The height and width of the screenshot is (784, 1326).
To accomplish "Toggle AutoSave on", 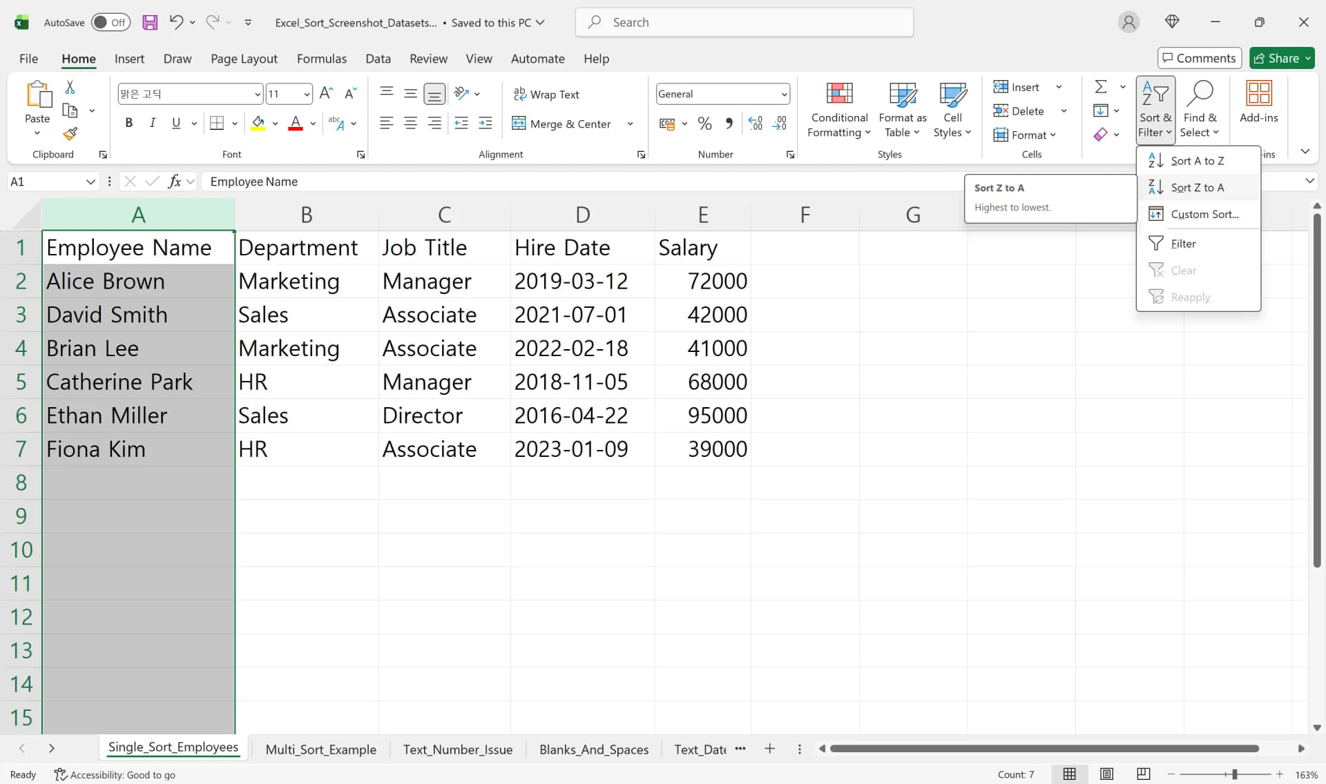I will pos(110,22).
